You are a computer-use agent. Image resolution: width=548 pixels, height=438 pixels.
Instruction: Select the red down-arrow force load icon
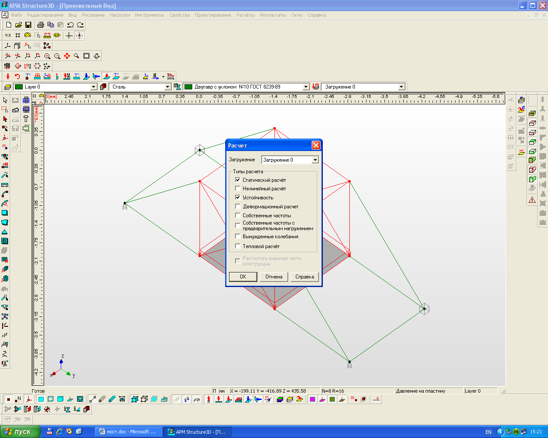(8, 77)
